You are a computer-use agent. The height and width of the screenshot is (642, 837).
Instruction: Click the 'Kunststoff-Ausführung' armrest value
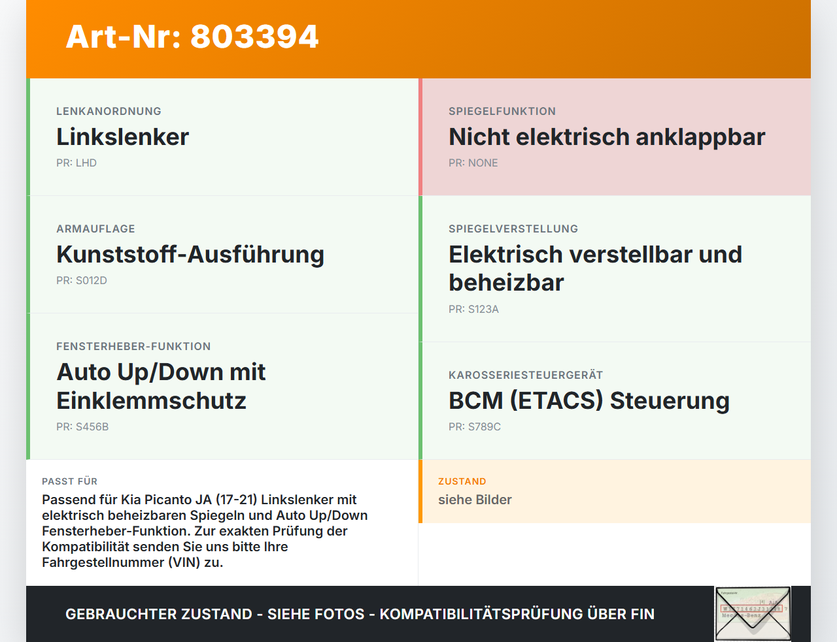[190, 254]
